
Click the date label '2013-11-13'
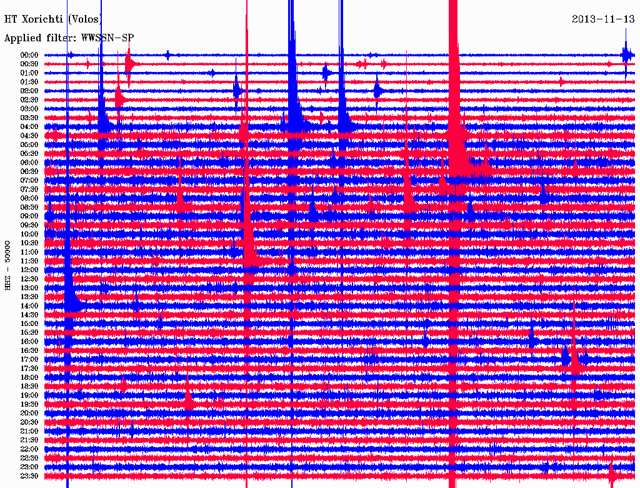pyautogui.click(x=603, y=19)
